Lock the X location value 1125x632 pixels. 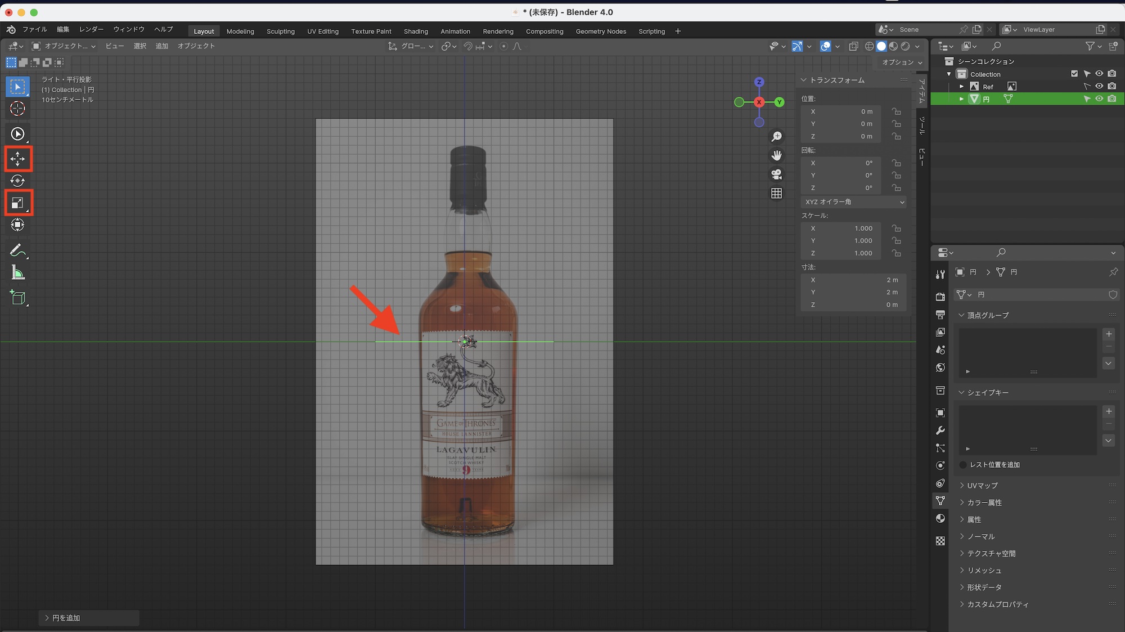[896, 111]
